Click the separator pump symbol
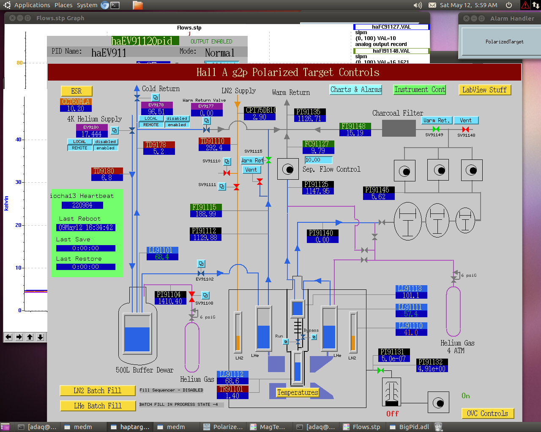The image size is (541, 432). point(288,170)
